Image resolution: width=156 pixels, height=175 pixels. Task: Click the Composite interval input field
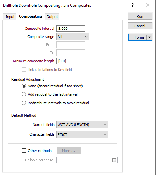tap(71, 29)
